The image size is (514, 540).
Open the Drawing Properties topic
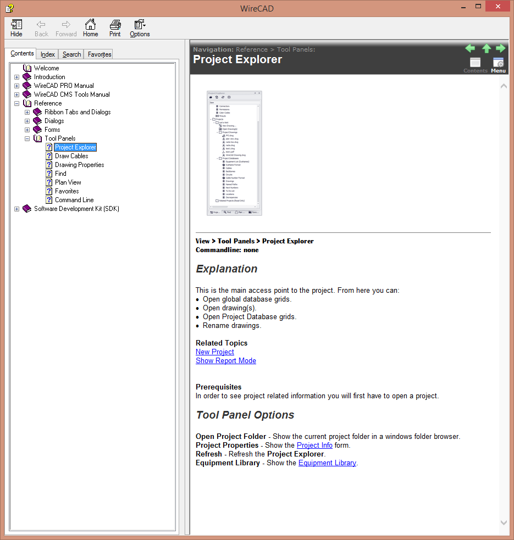80,165
